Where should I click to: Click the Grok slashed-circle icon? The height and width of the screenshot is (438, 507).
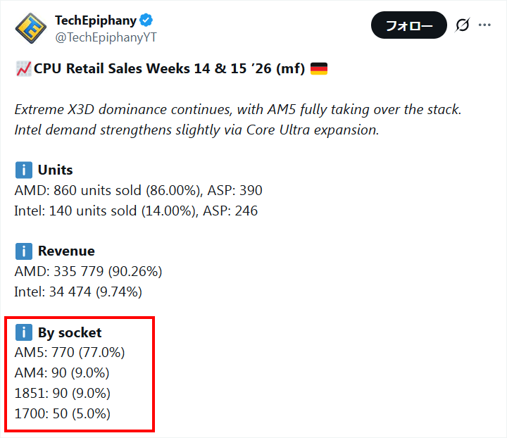[x=462, y=25]
